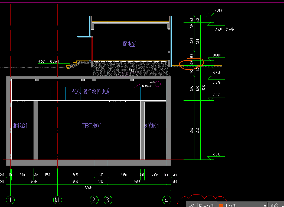Select the TBT池01 label
Screen dimensions: 284x207
click(92, 125)
